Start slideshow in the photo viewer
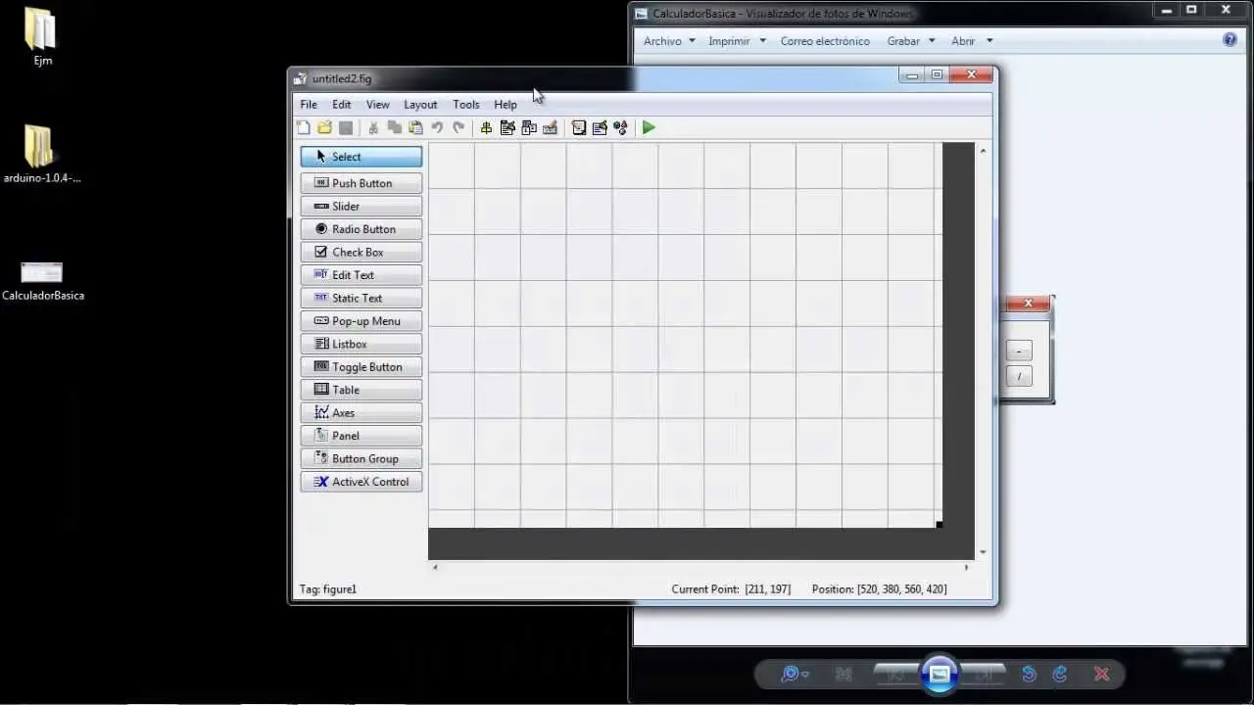This screenshot has height=705, width=1254. point(939,674)
